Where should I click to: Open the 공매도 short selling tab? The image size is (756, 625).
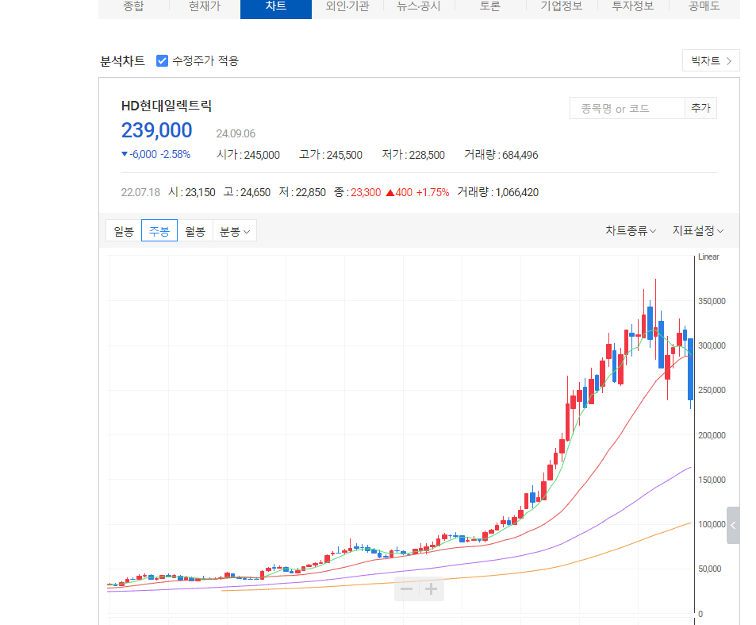704,6
